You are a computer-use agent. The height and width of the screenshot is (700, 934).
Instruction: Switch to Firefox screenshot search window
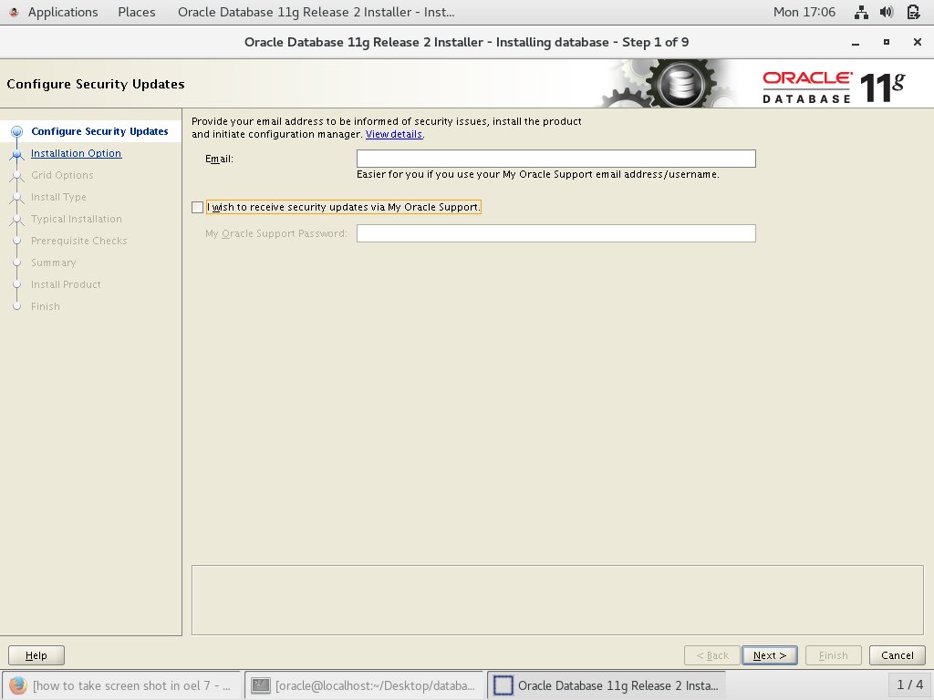click(122, 685)
